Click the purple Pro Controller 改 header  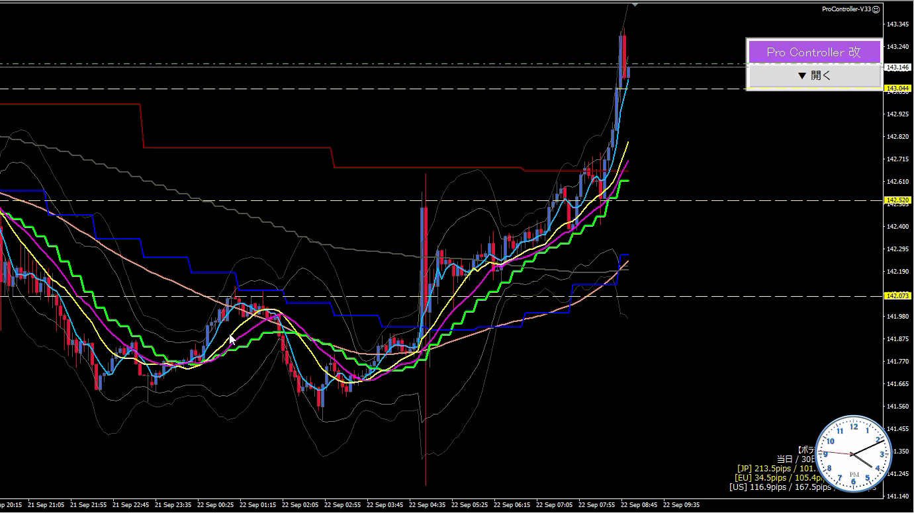tap(814, 52)
